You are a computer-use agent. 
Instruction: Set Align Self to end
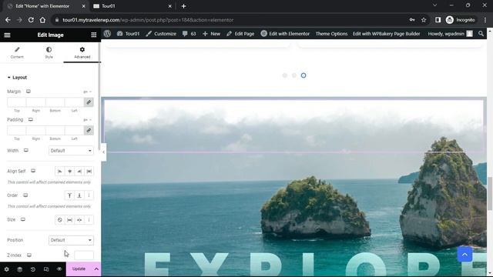(x=79, y=171)
